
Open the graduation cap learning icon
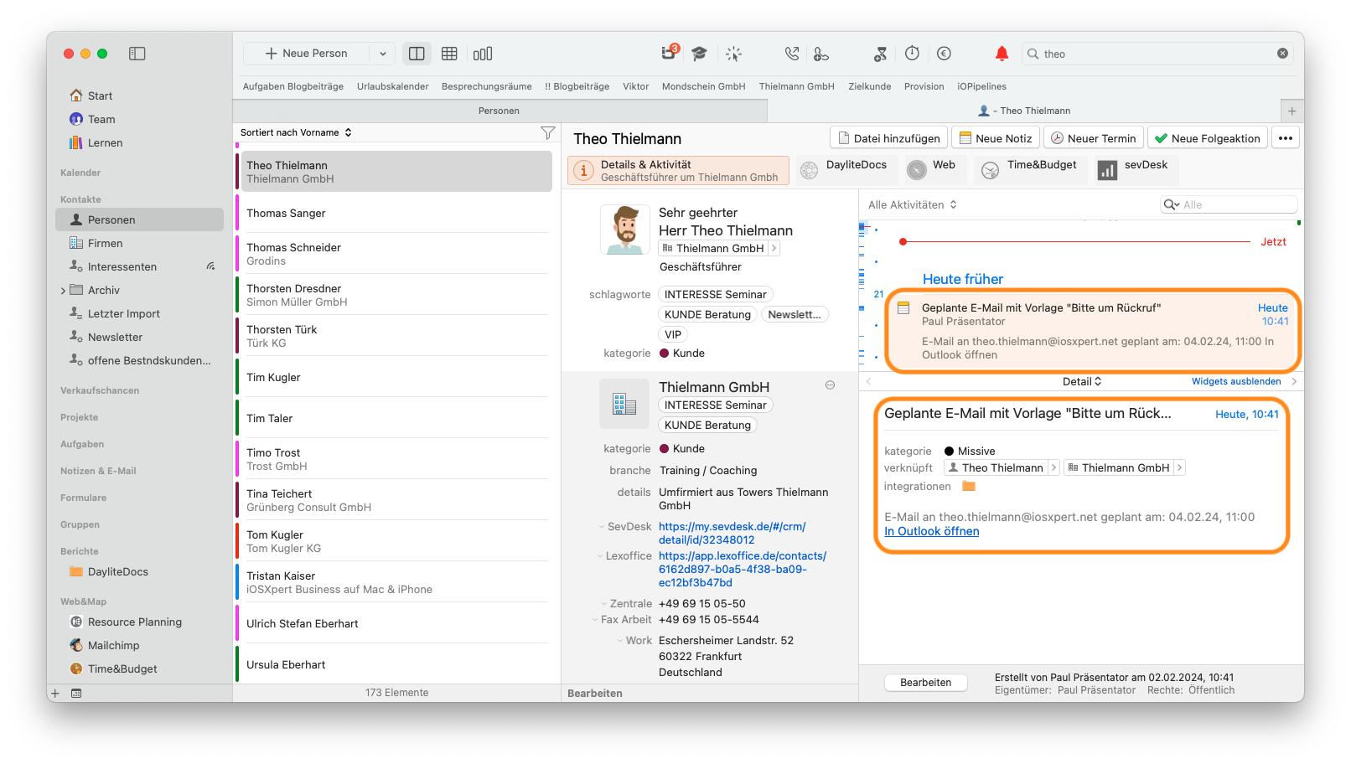coord(699,54)
